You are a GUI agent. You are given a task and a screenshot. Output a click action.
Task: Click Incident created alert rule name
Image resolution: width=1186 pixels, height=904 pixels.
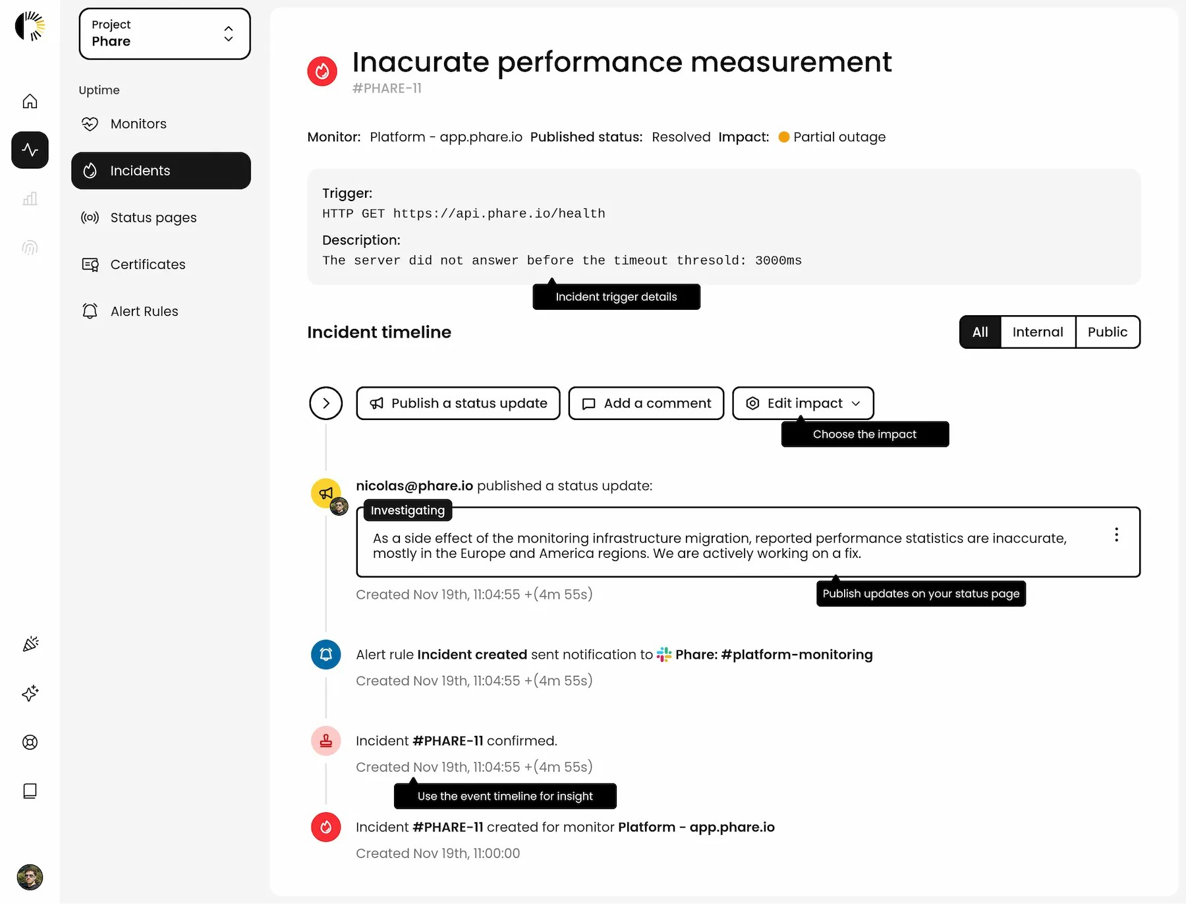pyautogui.click(x=472, y=654)
